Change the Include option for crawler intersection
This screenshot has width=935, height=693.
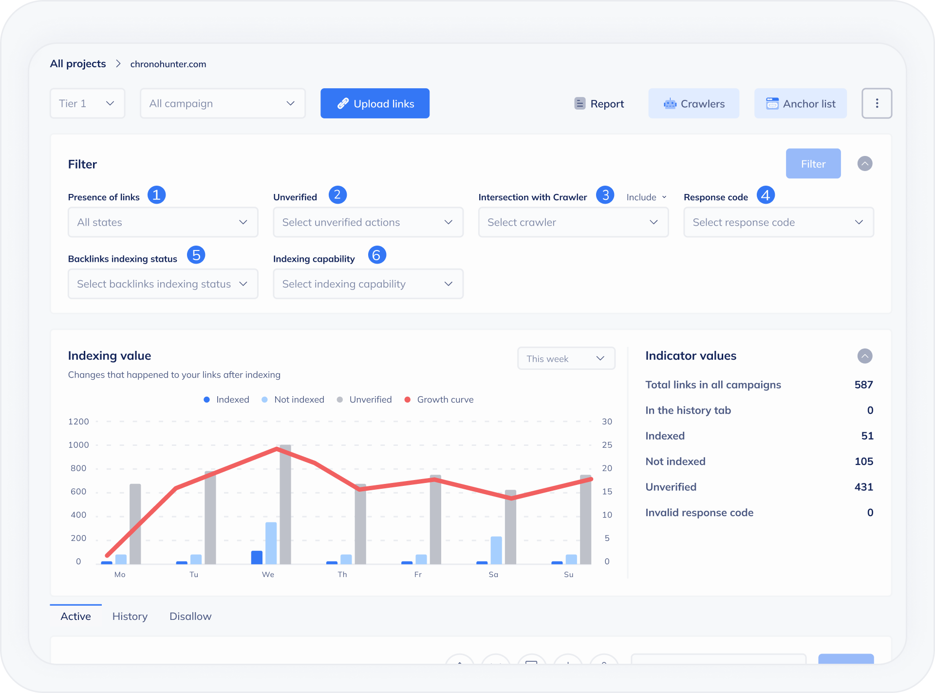coord(646,197)
